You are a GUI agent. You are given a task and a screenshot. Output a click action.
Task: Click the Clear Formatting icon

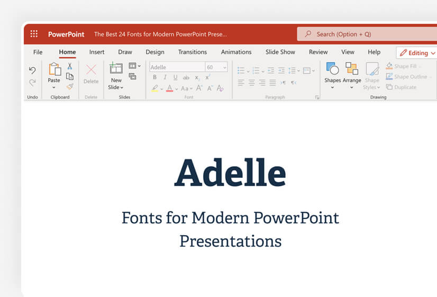point(220,88)
